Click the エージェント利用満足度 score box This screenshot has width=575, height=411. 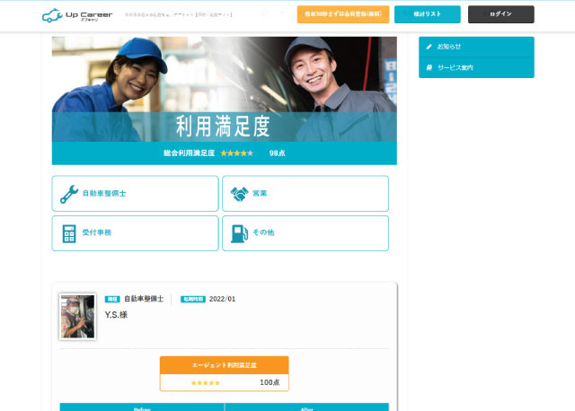224,374
